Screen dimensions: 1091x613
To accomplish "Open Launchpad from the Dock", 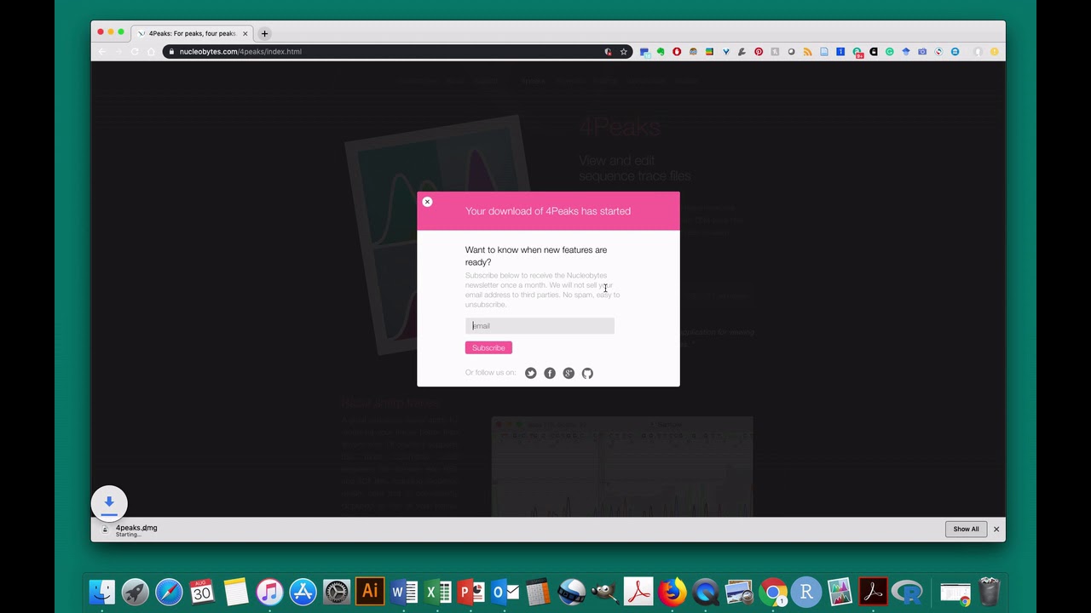I will (135, 592).
